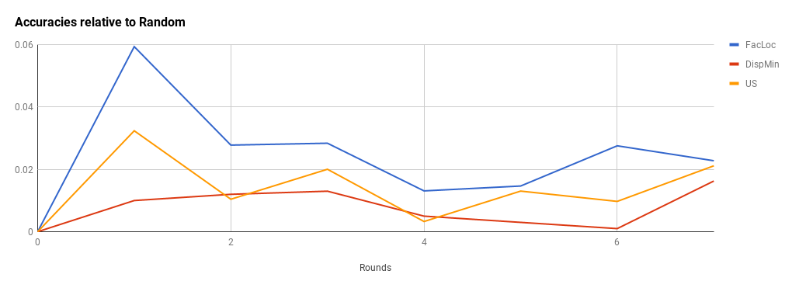
Task: Click the x-axis label 6
Action: 617,242
